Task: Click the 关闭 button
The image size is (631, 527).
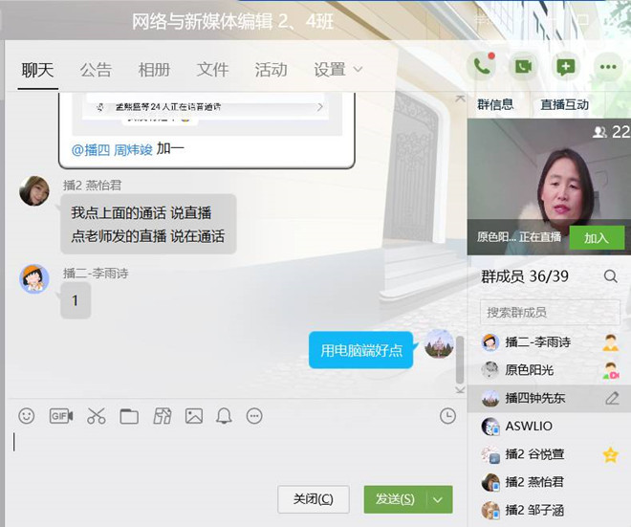Action: [x=313, y=499]
